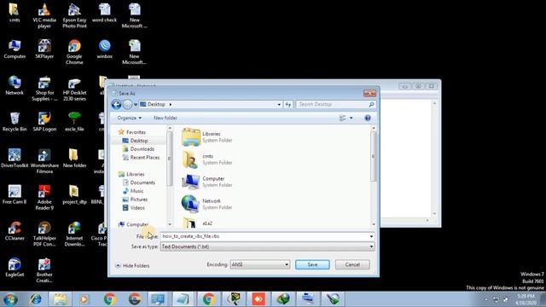
Task: Open Windows Explorer folder from the taskbar
Action: coord(60,299)
